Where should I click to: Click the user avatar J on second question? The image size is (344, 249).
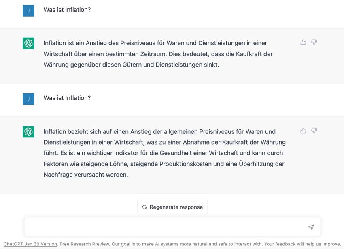point(28,99)
